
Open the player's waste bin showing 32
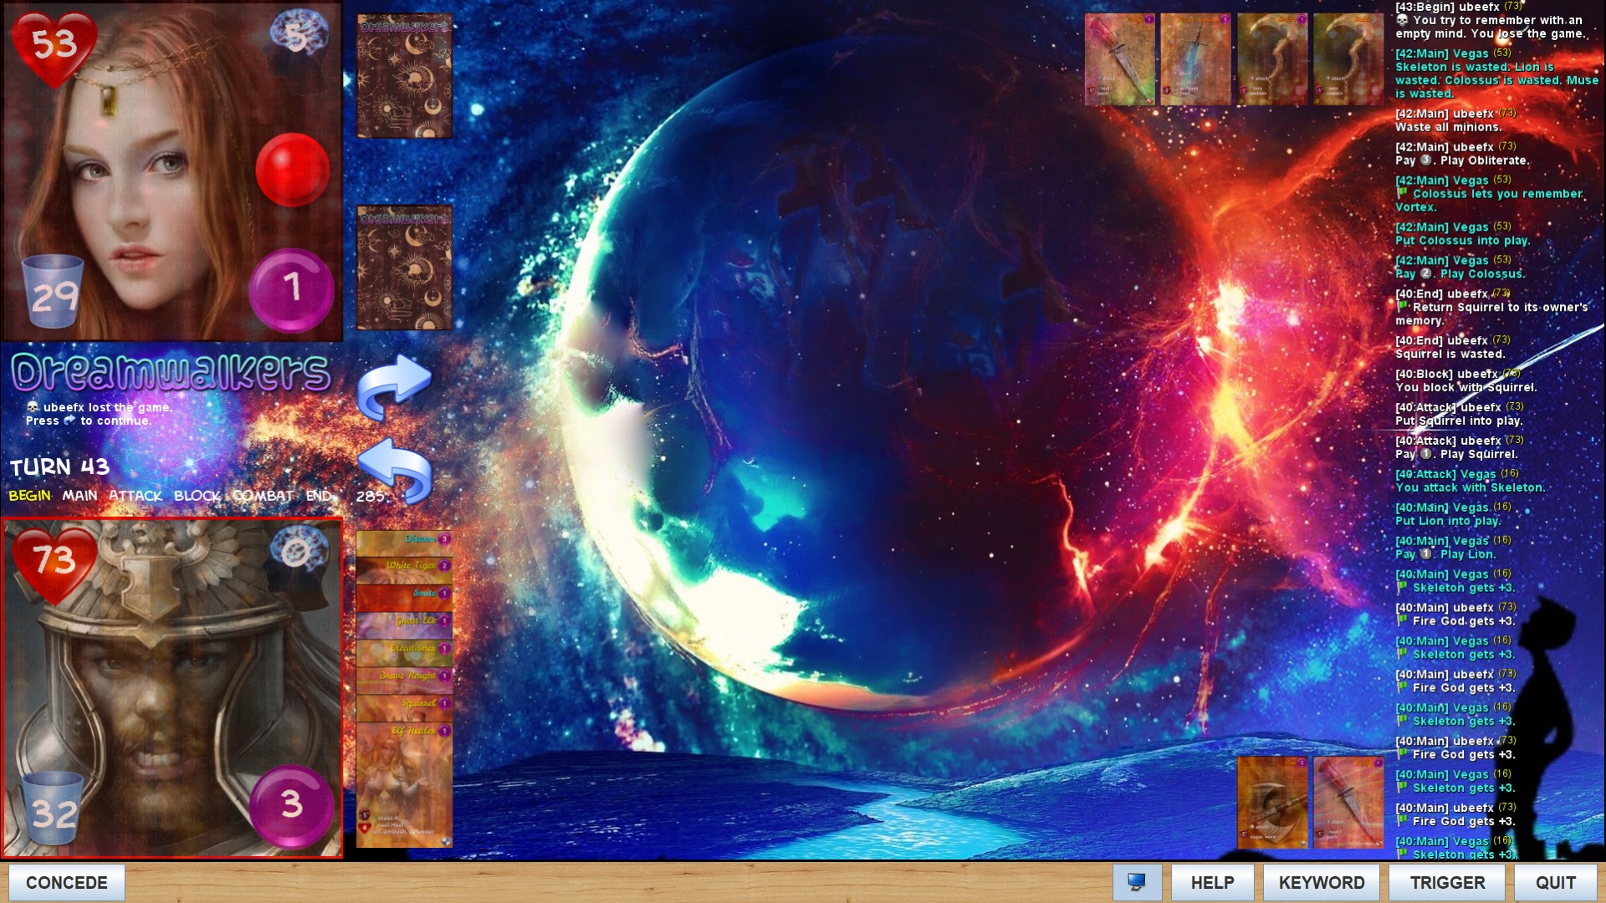pos(53,809)
